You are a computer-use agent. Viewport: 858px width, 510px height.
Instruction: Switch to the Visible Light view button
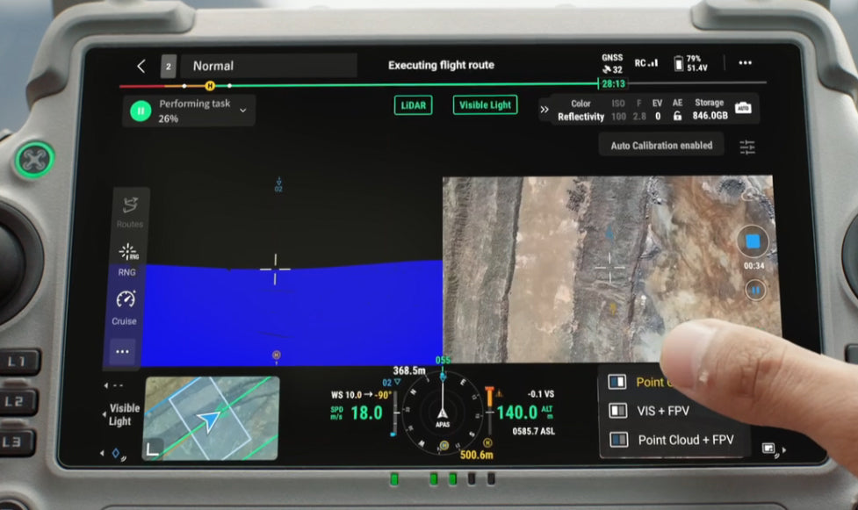pos(485,105)
